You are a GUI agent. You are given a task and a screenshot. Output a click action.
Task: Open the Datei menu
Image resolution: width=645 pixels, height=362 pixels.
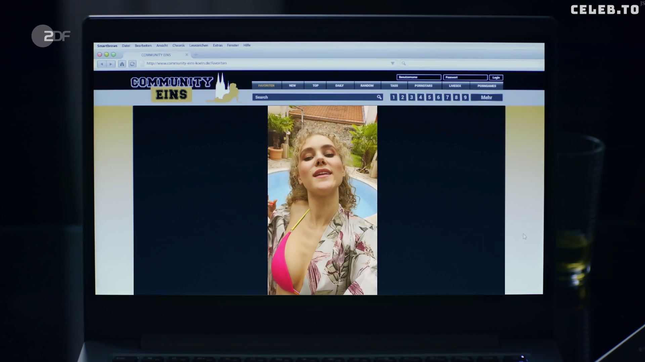point(126,46)
